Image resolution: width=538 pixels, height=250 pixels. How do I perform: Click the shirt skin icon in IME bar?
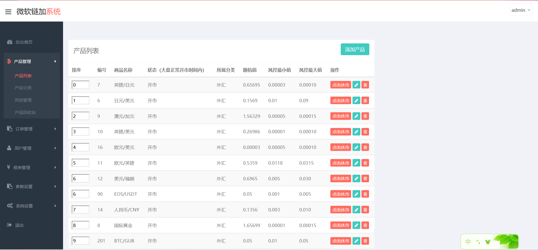click(x=488, y=242)
